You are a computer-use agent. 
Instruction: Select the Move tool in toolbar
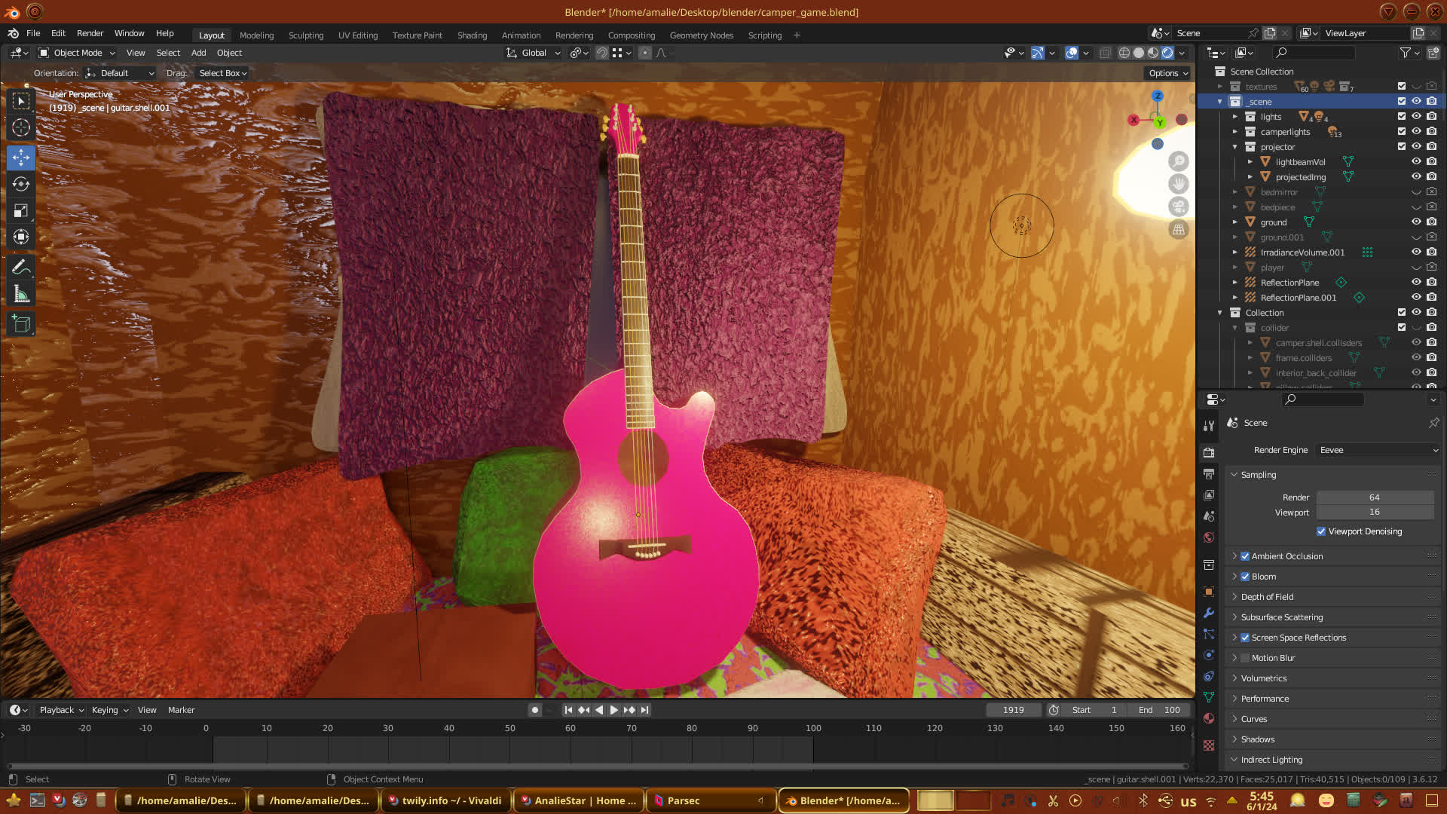point(21,158)
